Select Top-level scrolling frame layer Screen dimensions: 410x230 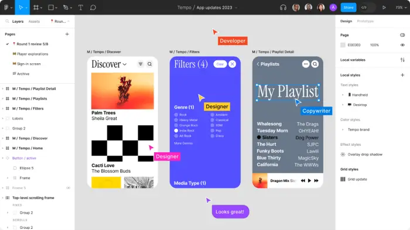point(33,198)
